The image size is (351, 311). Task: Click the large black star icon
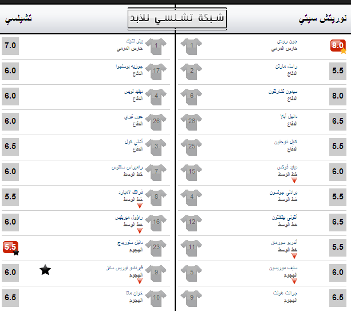pyautogui.click(x=45, y=270)
